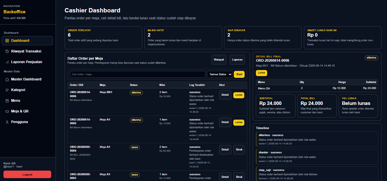The width and height of the screenshot is (387, 181).
Task: Select Kategori in Master Data
Action: (27, 90)
